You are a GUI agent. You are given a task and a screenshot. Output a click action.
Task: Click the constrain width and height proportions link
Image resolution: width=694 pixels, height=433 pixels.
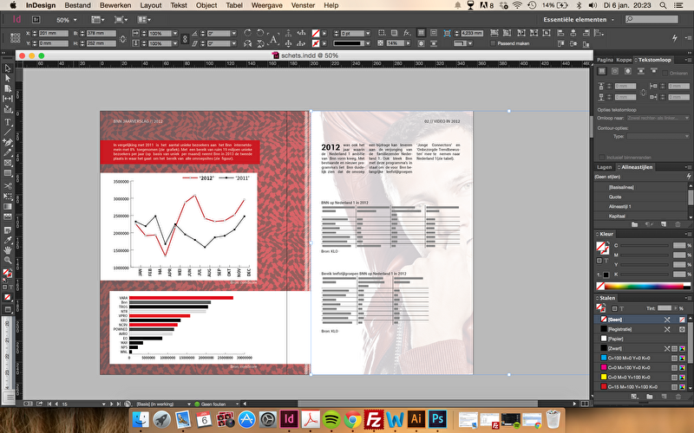coord(123,38)
